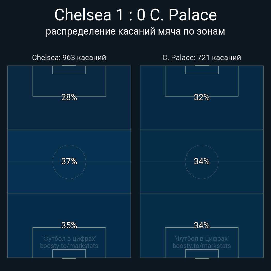Open boosty.to/markstats link on Palace pitch
Screen dimensions: 271x271
point(202,246)
